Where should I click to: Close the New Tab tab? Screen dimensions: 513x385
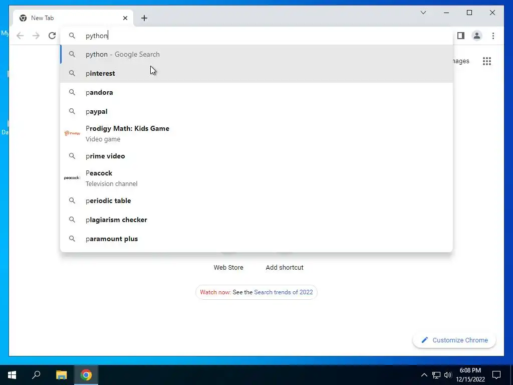pyautogui.click(x=125, y=18)
